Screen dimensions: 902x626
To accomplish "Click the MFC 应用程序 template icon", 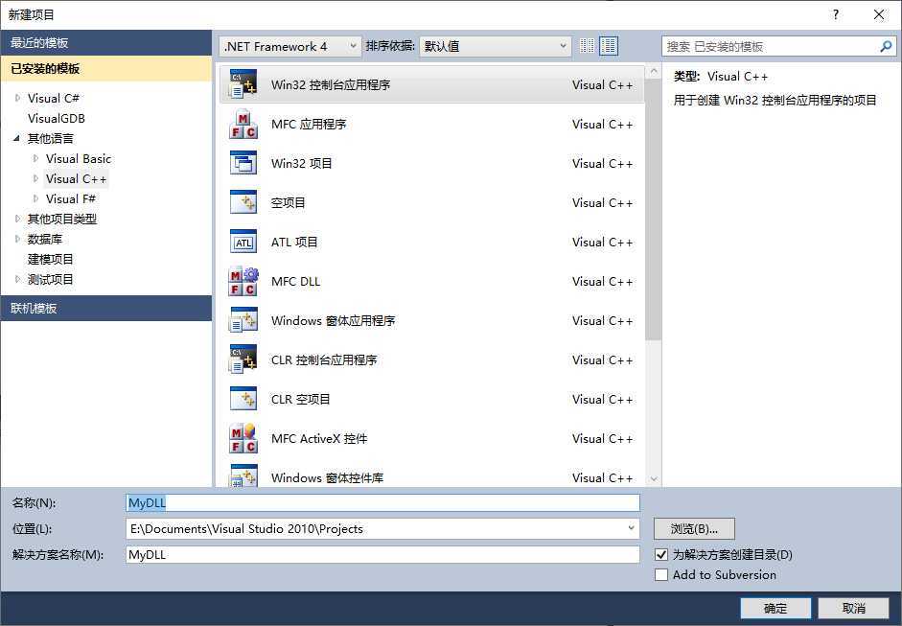I will point(243,125).
